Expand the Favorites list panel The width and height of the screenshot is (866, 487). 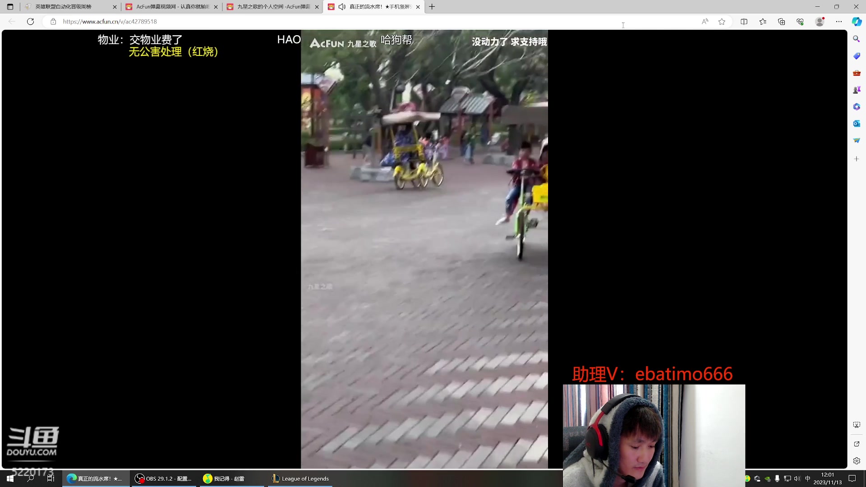763,21
